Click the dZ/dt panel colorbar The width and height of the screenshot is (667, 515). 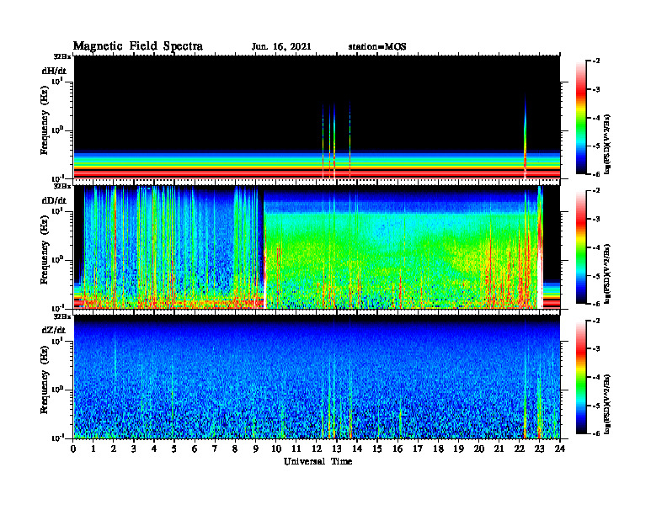(x=581, y=377)
